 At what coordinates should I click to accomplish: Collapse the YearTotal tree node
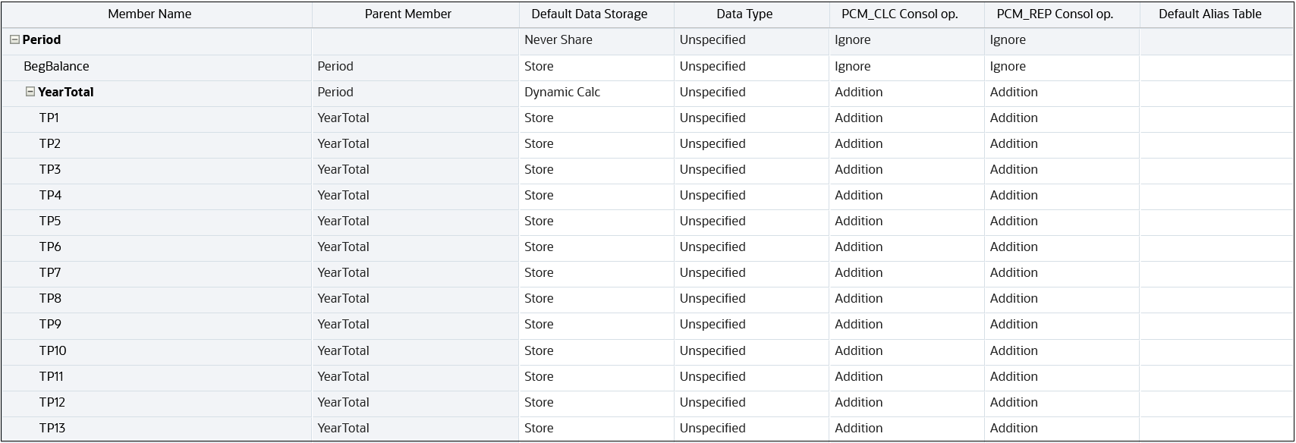(x=30, y=92)
